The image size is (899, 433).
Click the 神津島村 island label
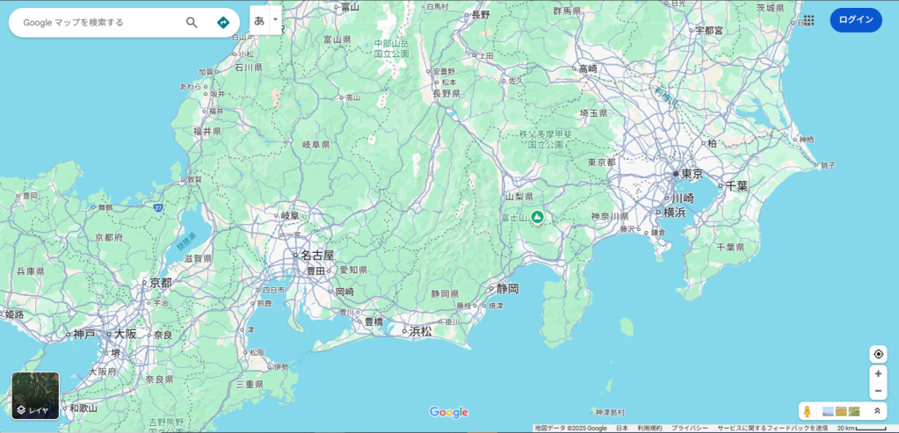click(x=608, y=412)
